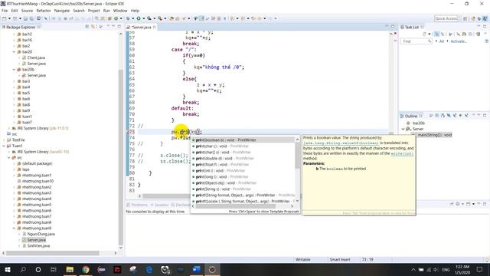
Task: Select print(Object obj) proposal
Action: pyautogui.click(x=243, y=182)
